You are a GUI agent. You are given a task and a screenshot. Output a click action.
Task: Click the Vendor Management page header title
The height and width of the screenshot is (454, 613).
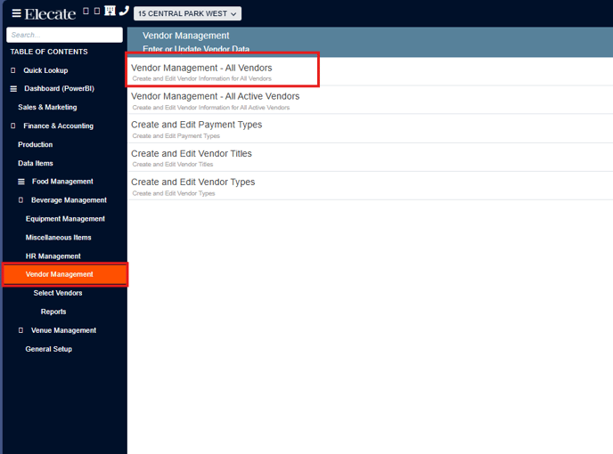click(186, 36)
